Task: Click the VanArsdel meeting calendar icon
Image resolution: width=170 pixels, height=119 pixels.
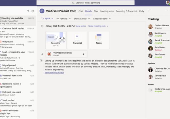Action: coord(42,11)
